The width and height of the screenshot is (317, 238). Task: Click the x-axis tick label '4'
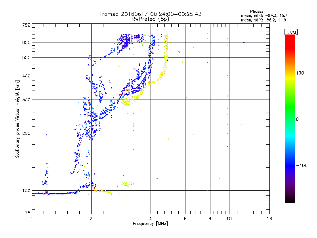coord(151,219)
